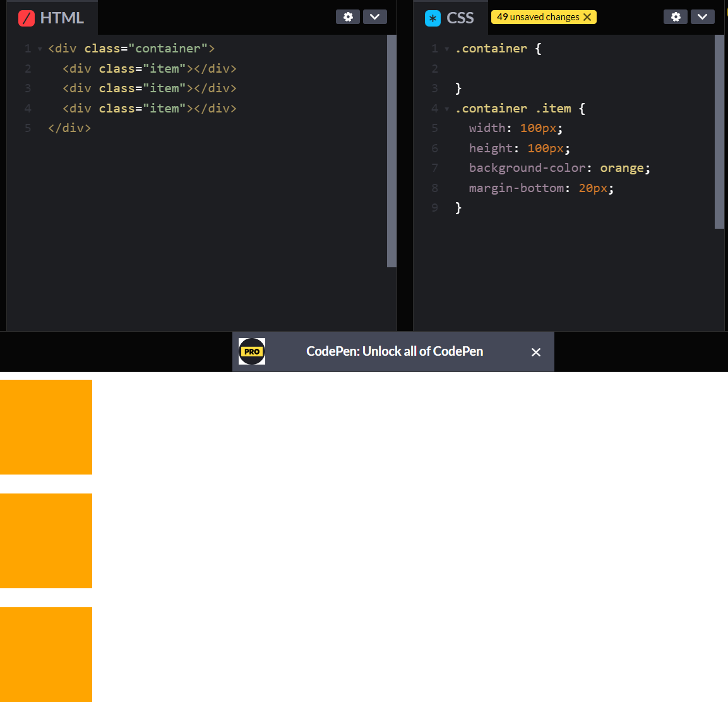Click the 49 unsaved changes label
Viewport: 728px width, 702px height.
coord(538,17)
